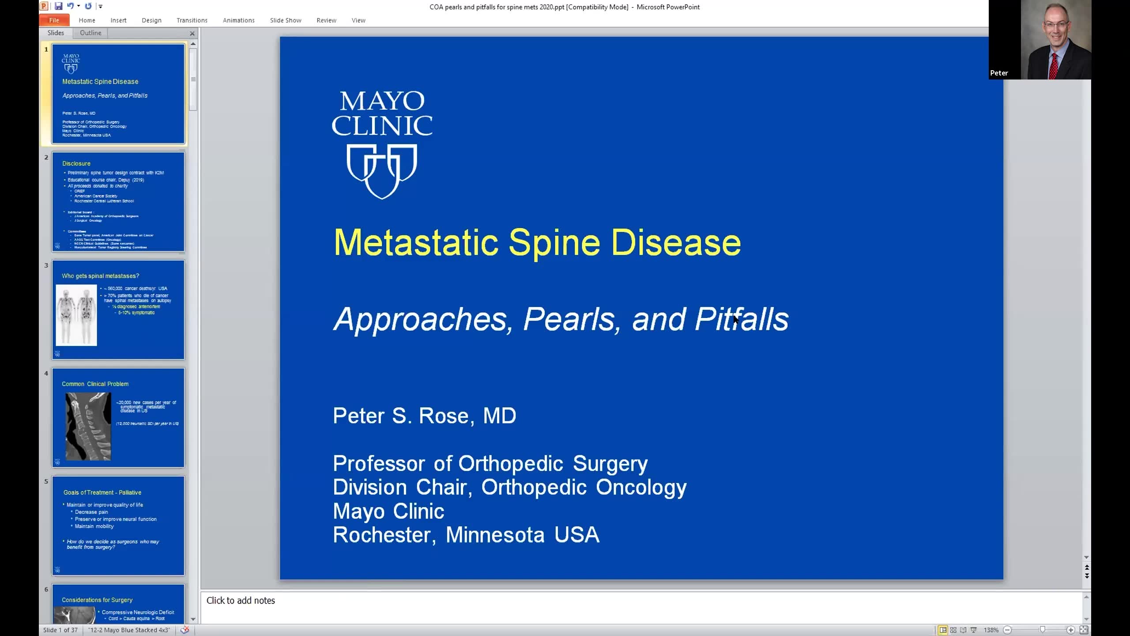Click the Save icon in Quick Access Toolbar
1130x636 pixels.
[58, 6]
